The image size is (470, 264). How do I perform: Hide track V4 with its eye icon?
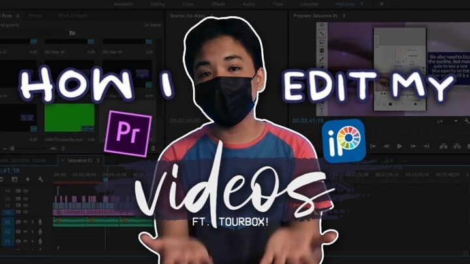[25, 190]
